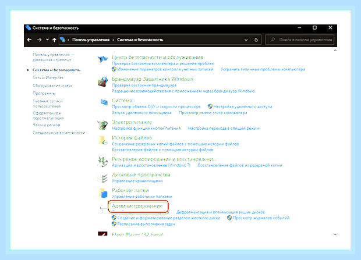The width and height of the screenshot is (361, 260).
Task: Open Просмотр журналов событий link
Action: (261, 218)
